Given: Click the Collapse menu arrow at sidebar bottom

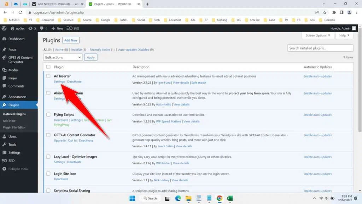Looking at the screenshot, I should coord(16,169).
